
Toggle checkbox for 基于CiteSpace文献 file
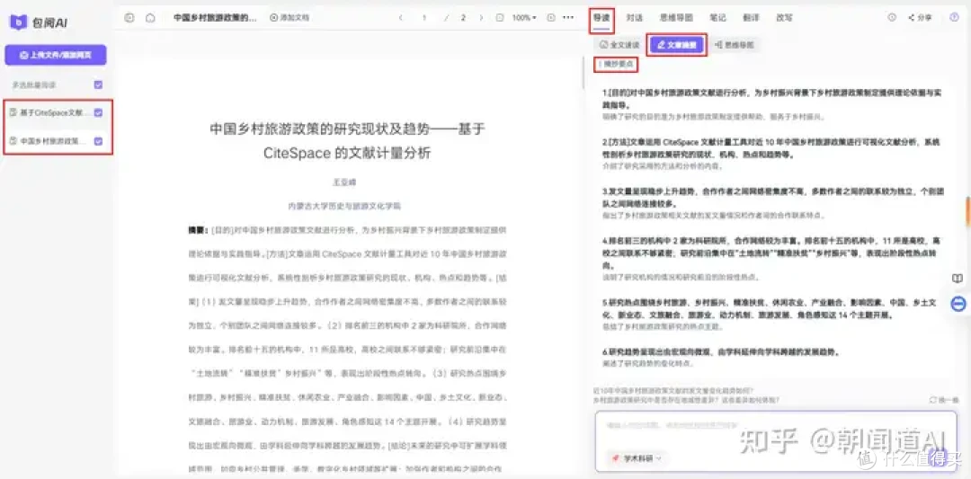tap(98, 112)
